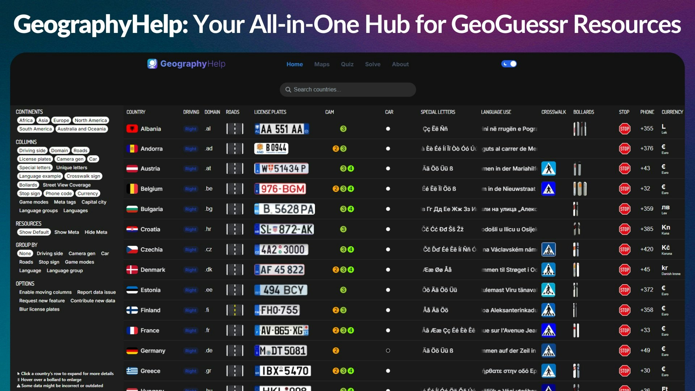Screen dimensions: 695x391
Task: Toggle dark mode switch
Action: pos(509,63)
